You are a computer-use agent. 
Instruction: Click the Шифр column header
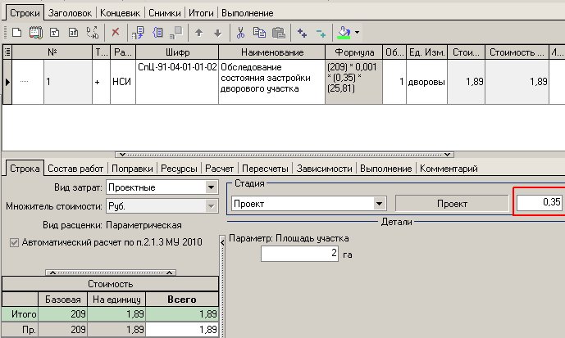tap(177, 52)
